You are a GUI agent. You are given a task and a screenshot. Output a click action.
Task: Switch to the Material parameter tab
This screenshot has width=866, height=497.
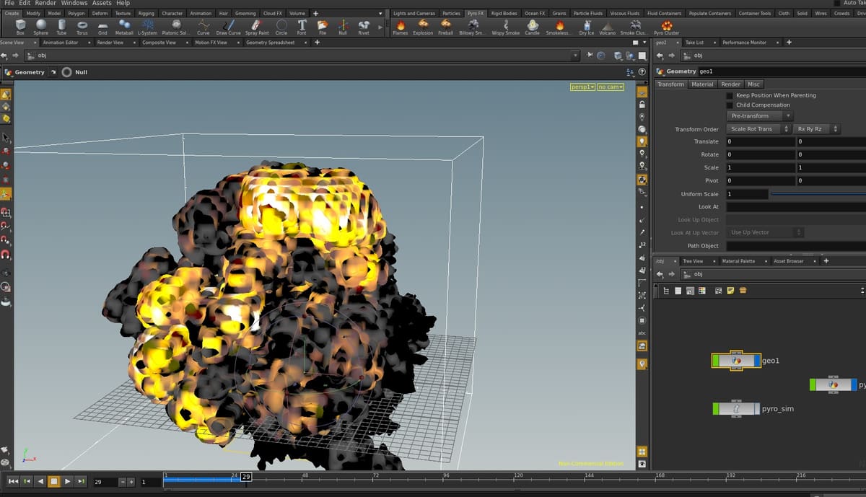pos(702,84)
